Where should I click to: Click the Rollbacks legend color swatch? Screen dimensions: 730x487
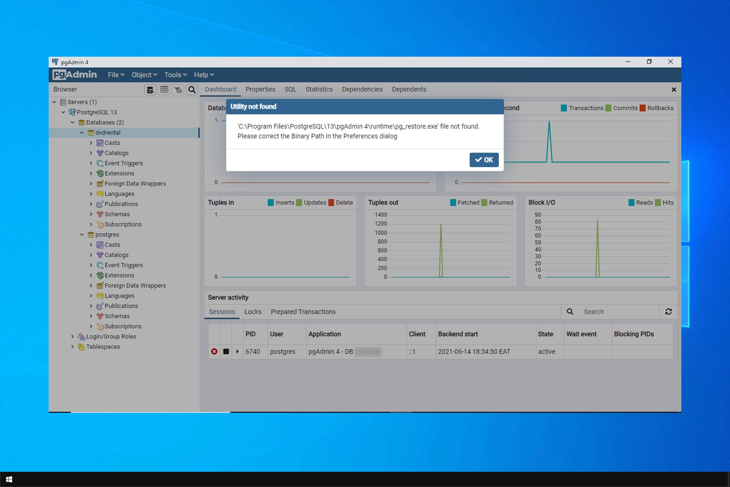pos(643,108)
